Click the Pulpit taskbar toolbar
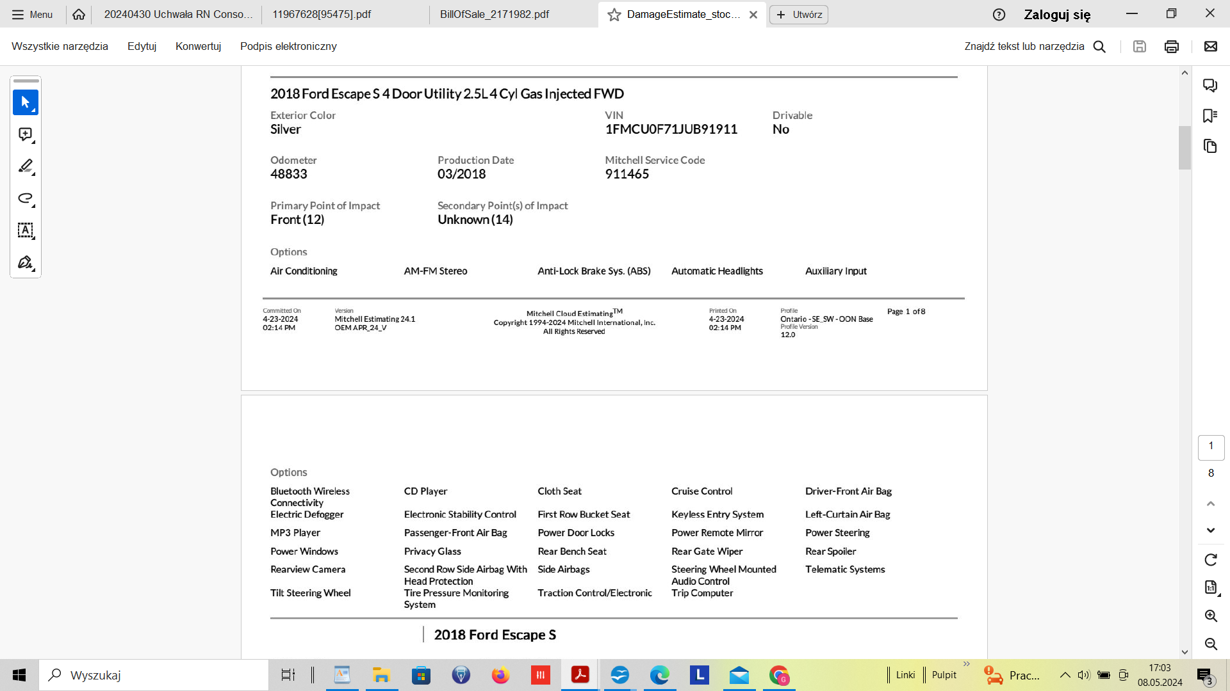The width and height of the screenshot is (1230, 691). [x=944, y=675]
